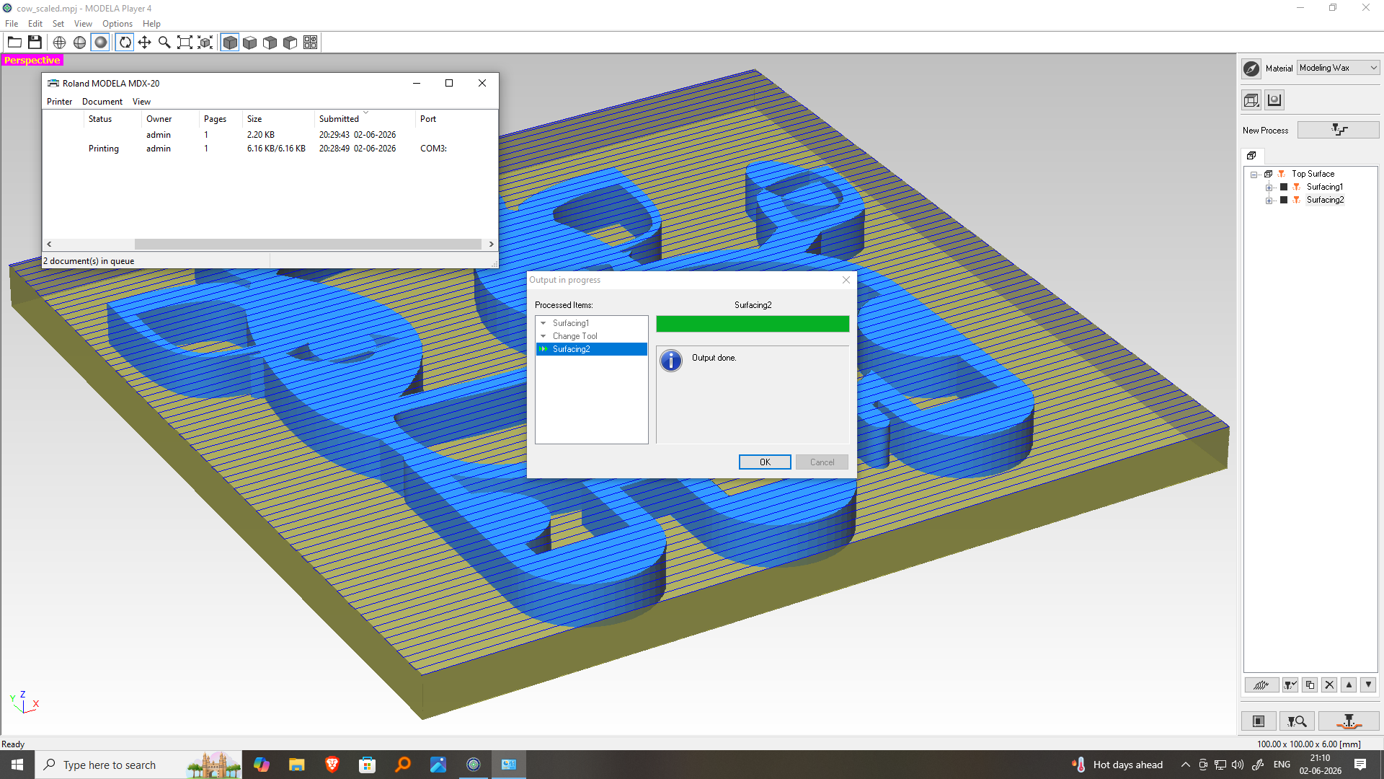Open View menu in print queue window
The height and width of the screenshot is (779, 1384).
141,102
